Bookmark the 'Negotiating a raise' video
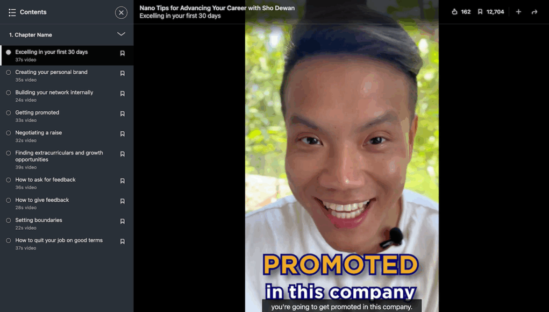This screenshot has width=549, height=312. pos(123,134)
